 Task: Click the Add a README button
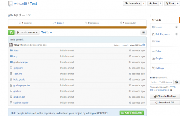point(132,113)
